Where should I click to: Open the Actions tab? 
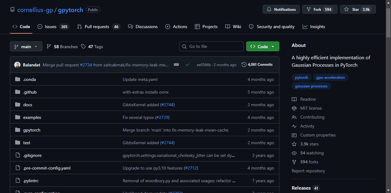[176, 27]
